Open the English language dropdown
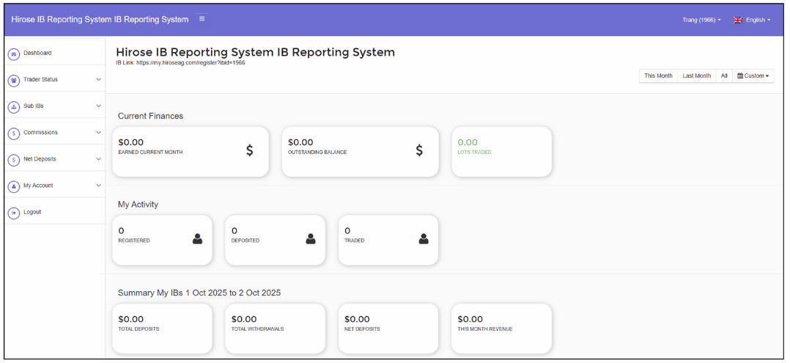Viewport: 790px width, 363px height. 752,20
